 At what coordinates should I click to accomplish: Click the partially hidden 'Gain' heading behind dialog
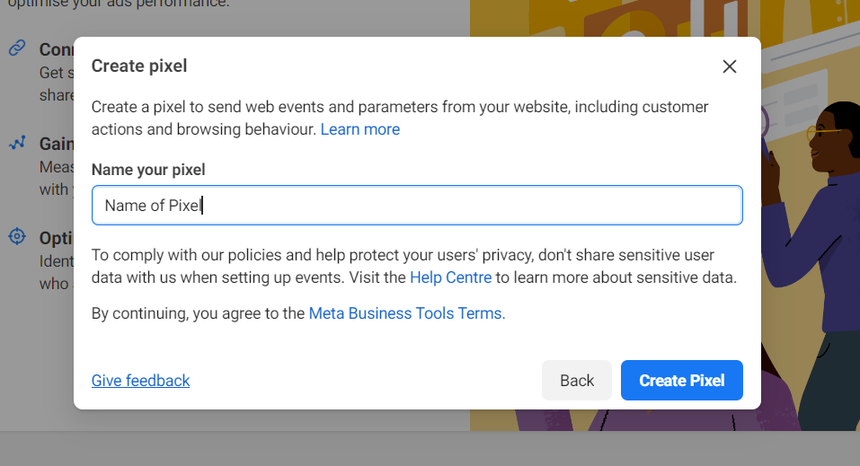56,145
